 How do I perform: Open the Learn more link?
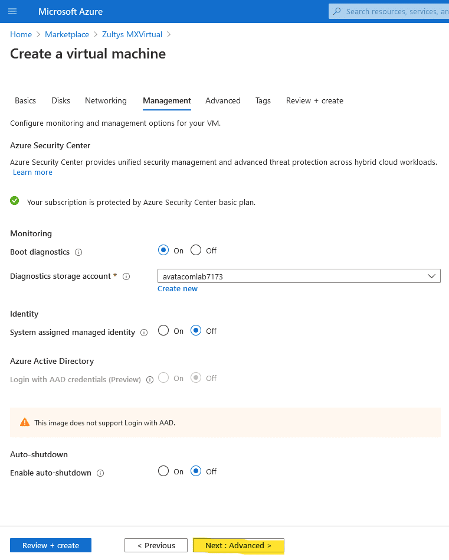tap(33, 172)
